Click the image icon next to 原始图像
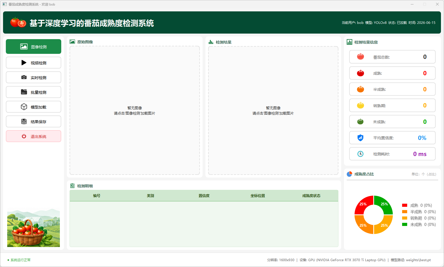444x267 pixels. (72, 42)
